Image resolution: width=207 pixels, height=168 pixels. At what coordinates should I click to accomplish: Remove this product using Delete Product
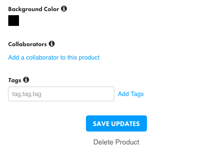point(116,142)
